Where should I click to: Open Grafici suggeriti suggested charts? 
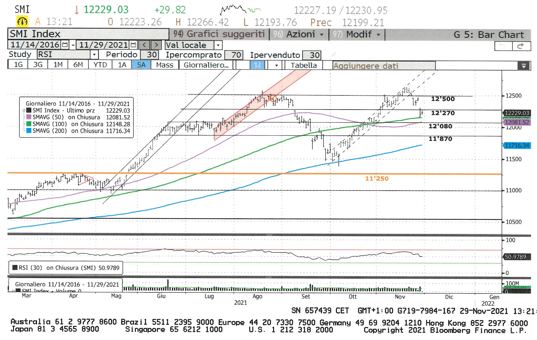225,34
